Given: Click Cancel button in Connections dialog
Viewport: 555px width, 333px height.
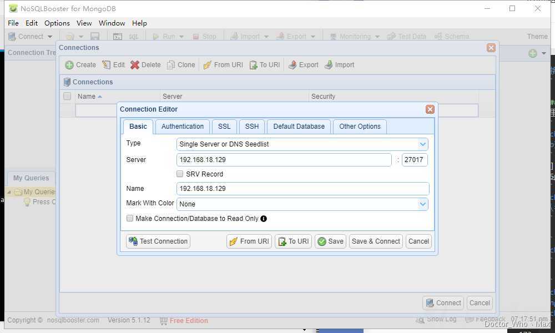Looking at the screenshot, I should pos(480,303).
